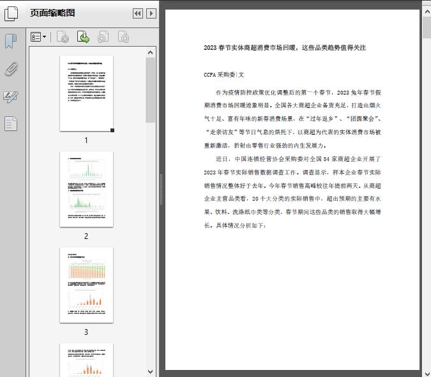The height and width of the screenshot is (377, 431).
Task: Click the panel divider handle
Action: click(161, 188)
